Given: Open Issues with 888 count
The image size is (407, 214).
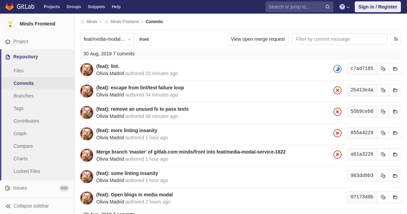Looking at the screenshot, I should [37, 188].
